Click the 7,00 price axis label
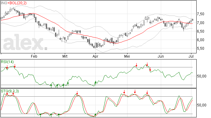Image resolution: width=211 pixels, height=118 pixels. click(201, 23)
